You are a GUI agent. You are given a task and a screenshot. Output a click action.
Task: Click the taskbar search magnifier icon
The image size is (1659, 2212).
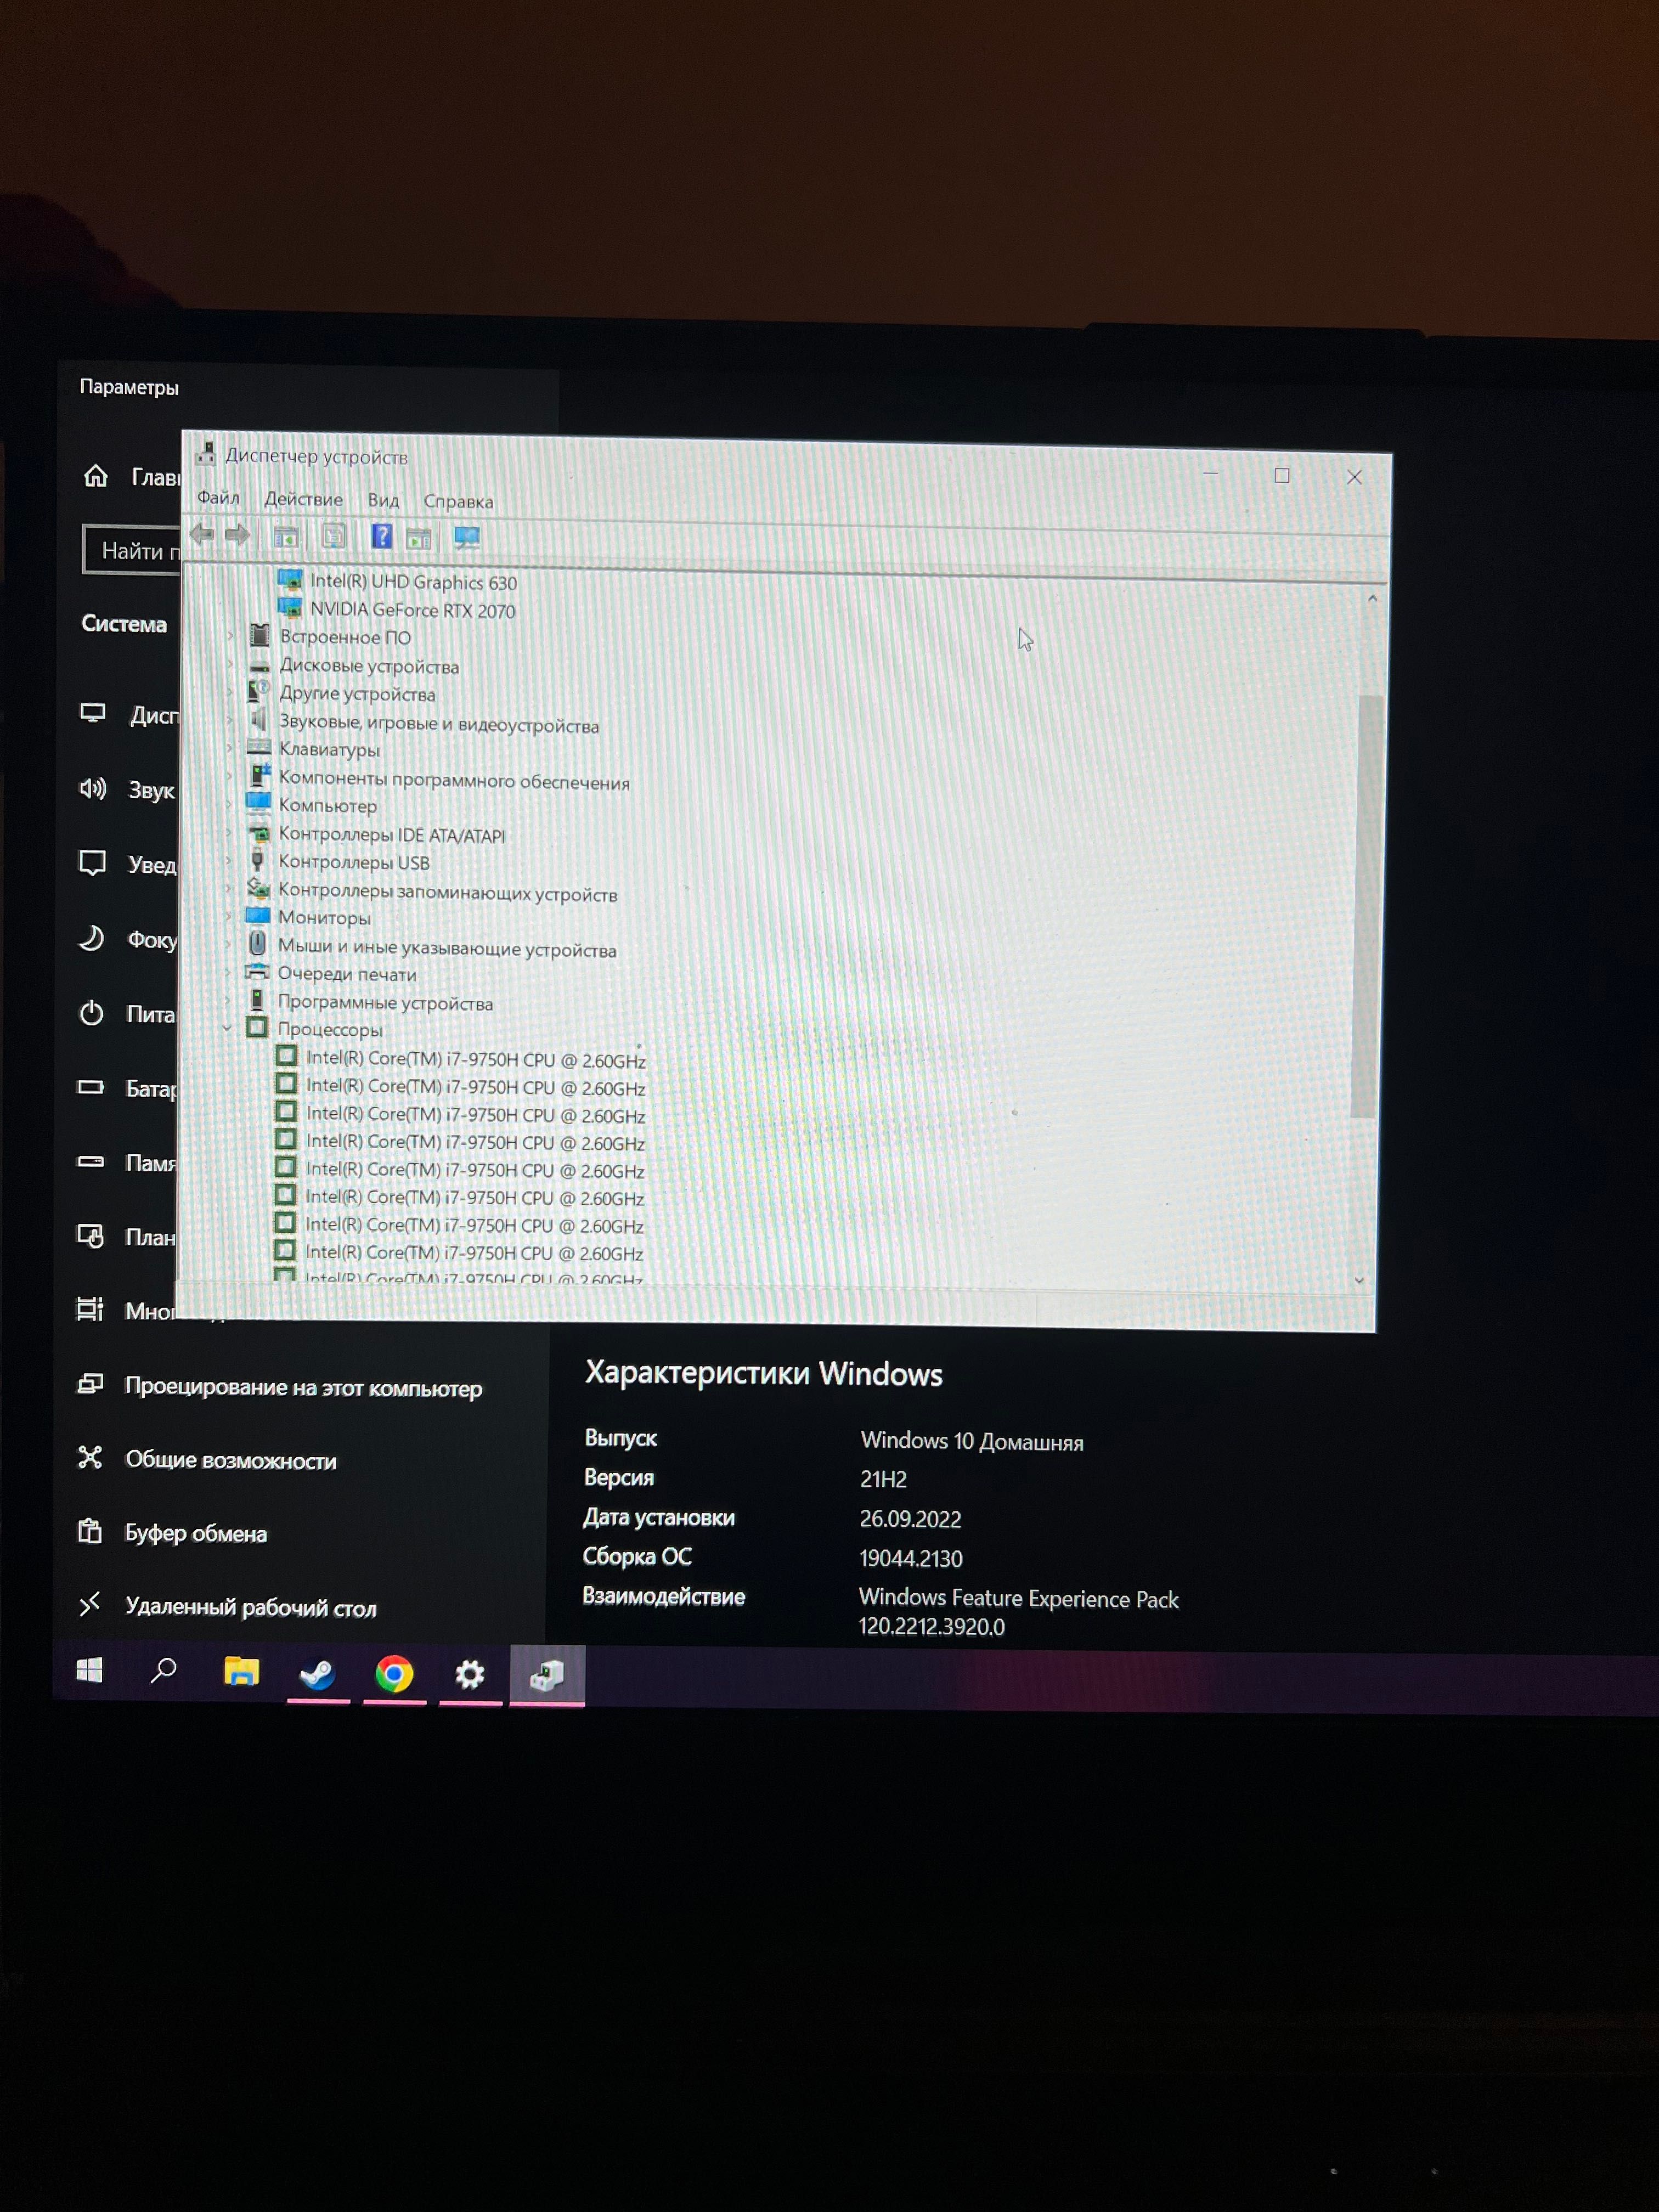coord(163,1670)
